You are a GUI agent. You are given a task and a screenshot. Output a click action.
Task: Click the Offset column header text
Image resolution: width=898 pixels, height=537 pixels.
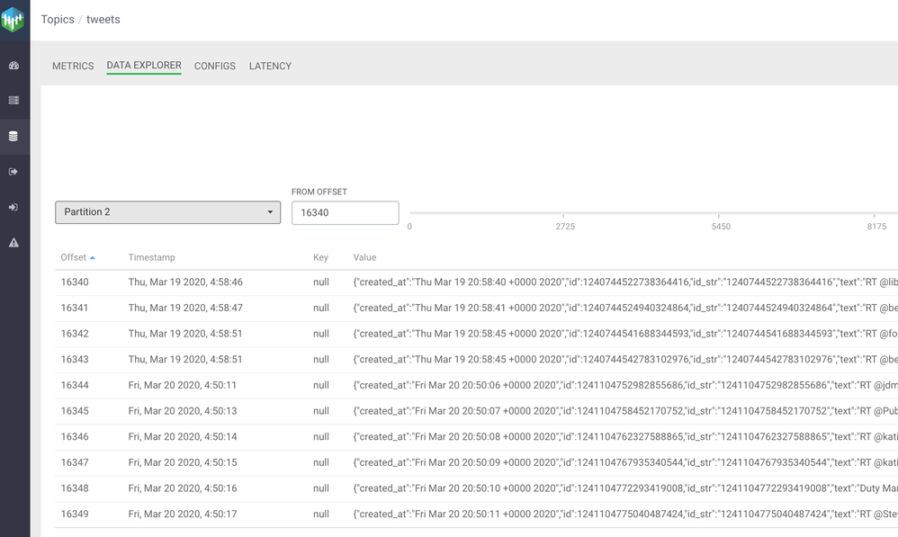pyautogui.click(x=73, y=257)
